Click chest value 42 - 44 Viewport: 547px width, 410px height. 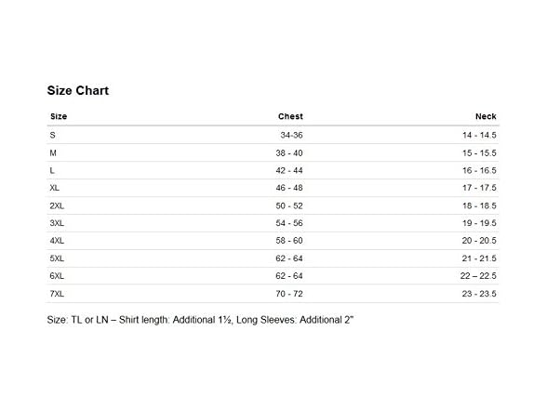(x=289, y=170)
